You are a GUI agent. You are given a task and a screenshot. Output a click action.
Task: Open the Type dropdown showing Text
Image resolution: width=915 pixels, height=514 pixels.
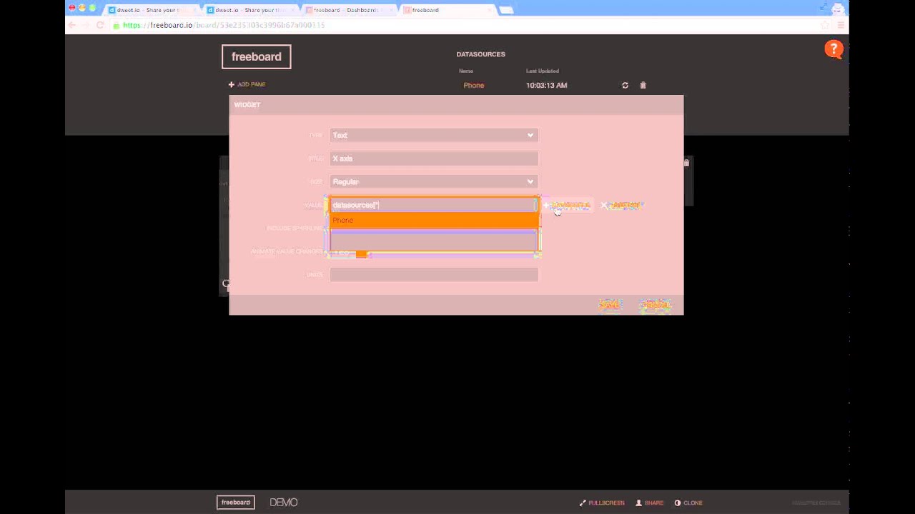(434, 135)
